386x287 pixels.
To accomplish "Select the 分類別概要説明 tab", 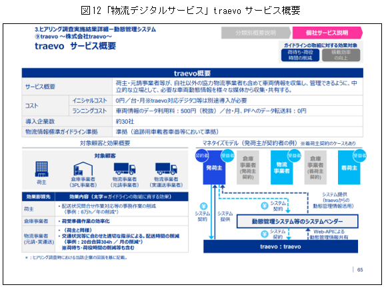I will [x=256, y=33].
